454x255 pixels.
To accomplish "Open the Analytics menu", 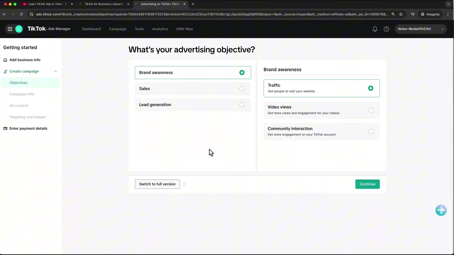I will [160, 29].
